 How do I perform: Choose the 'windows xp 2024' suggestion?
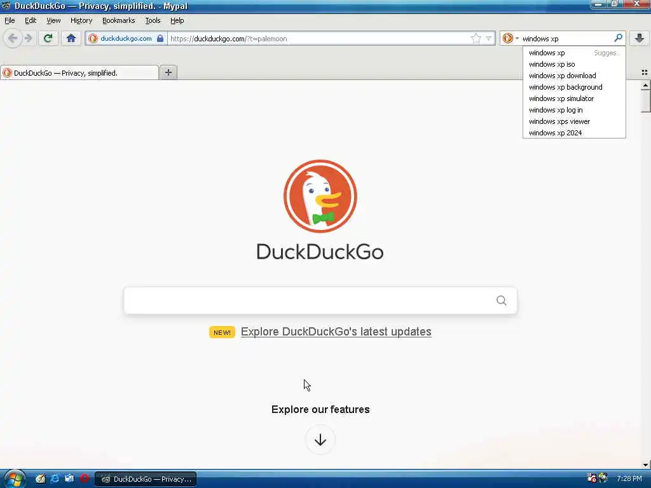click(574, 133)
